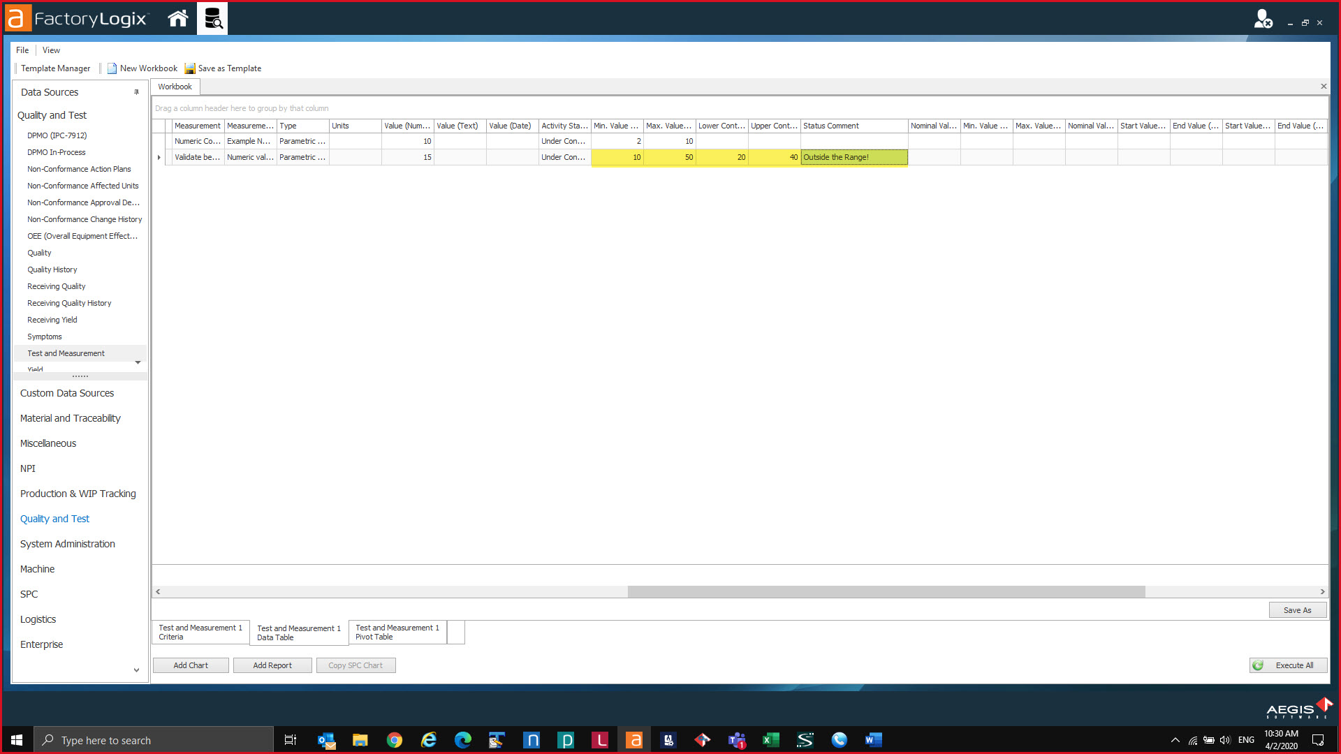Click the user logout icon
The width and height of the screenshot is (1341, 754).
(x=1262, y=19)
